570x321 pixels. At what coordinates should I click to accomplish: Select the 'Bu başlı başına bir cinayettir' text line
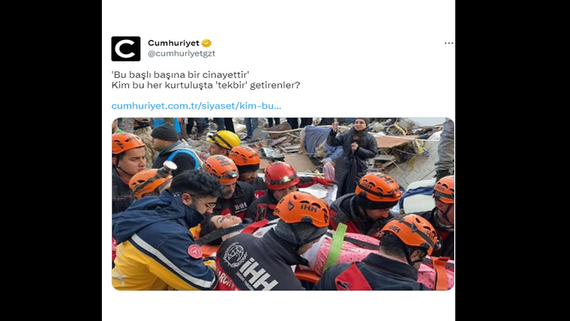[180, 75]
